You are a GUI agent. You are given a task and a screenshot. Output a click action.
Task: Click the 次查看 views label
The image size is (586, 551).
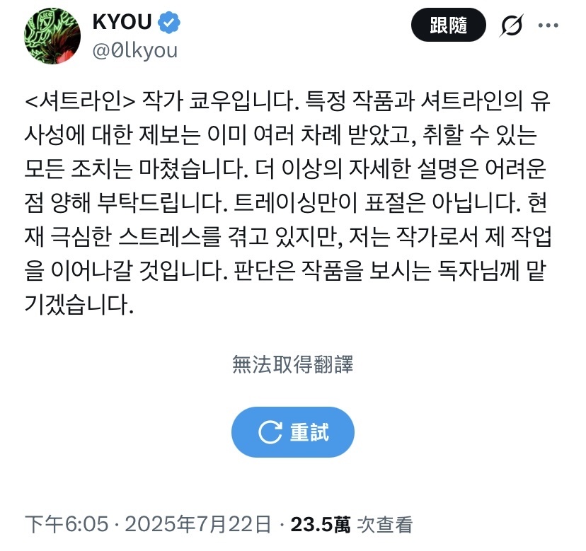(385, 524)
